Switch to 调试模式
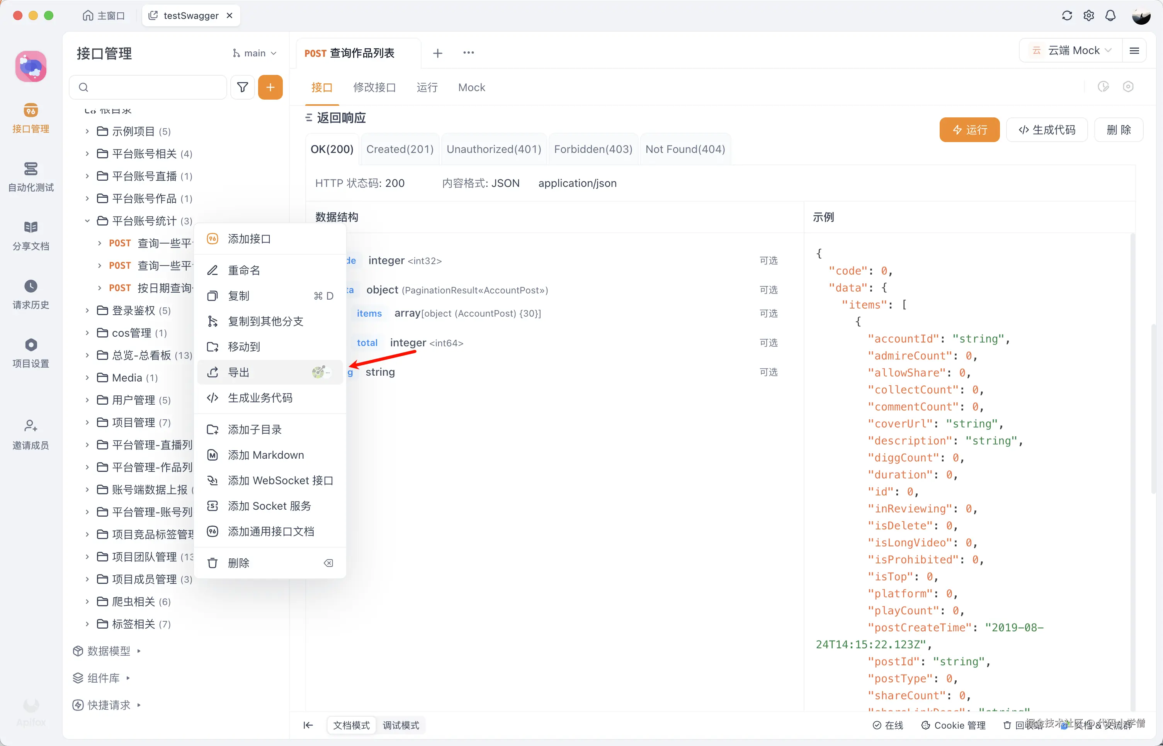1163x746 pixels. pos(401,725)
